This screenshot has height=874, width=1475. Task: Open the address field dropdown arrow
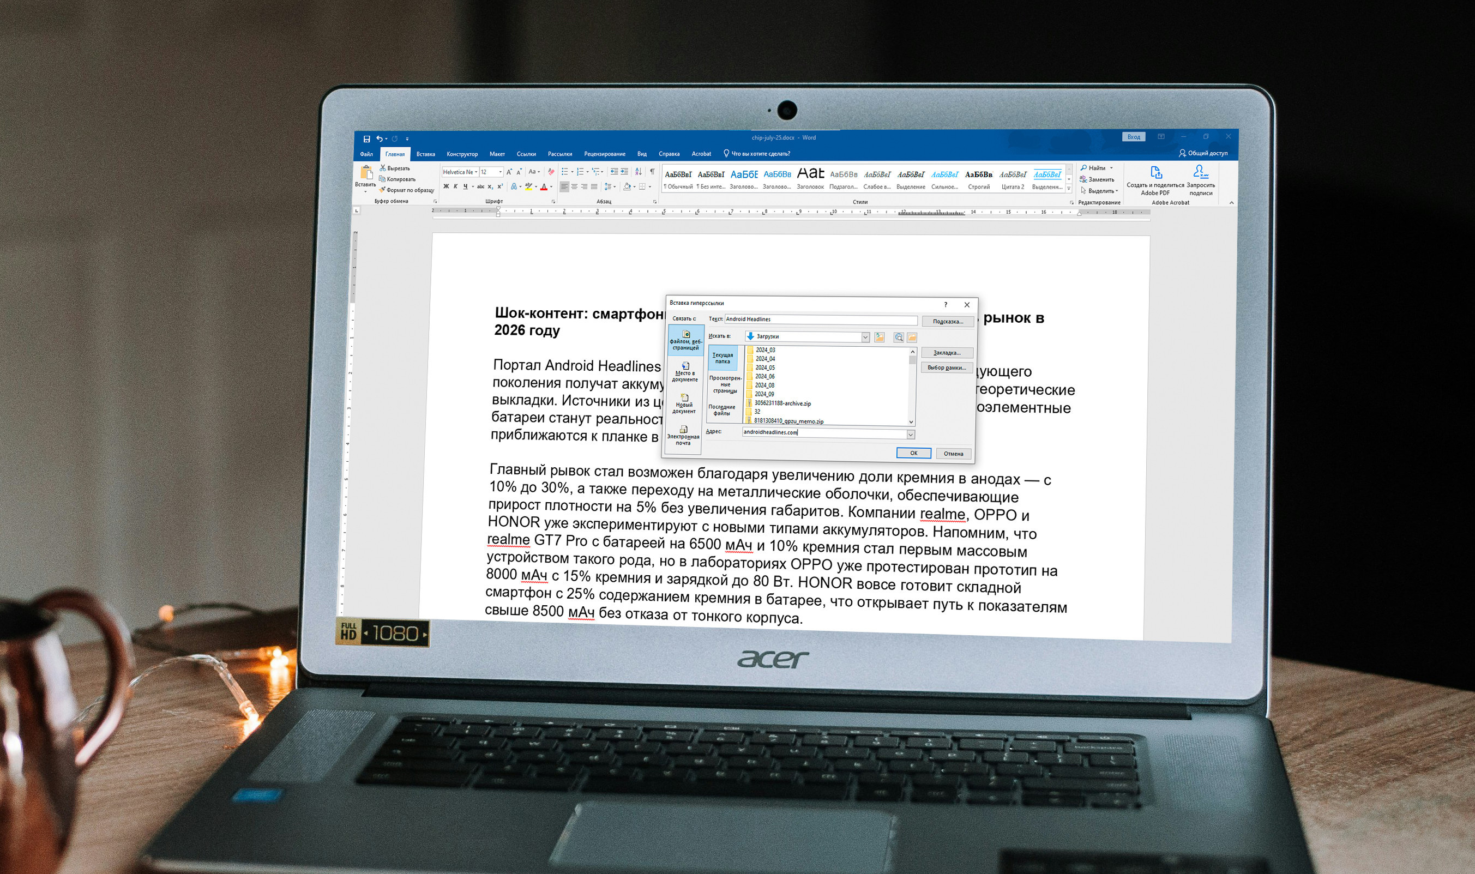coord(910,435)
